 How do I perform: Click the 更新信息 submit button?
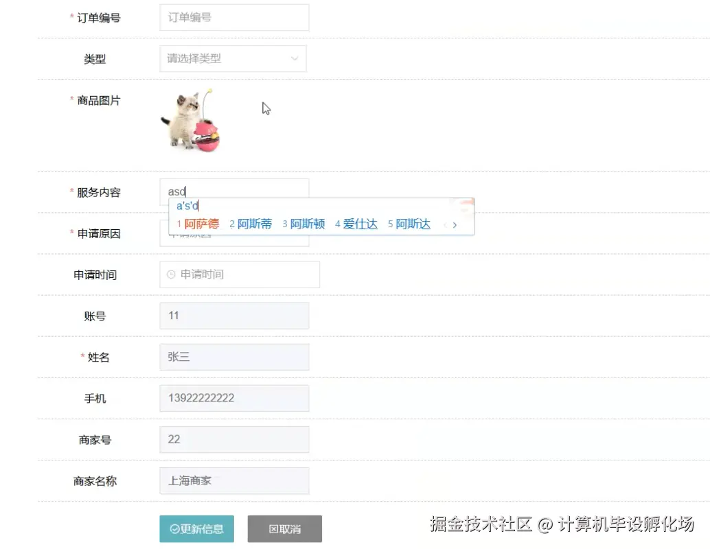pos(197,528)
